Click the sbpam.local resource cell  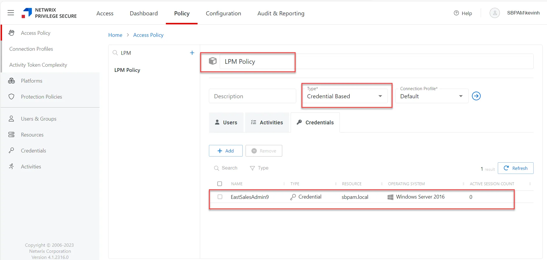(355, 197)
